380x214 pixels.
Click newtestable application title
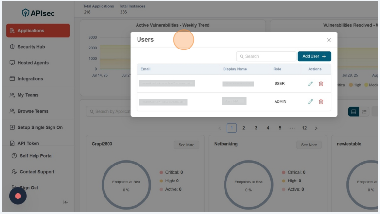coord(349,144)
